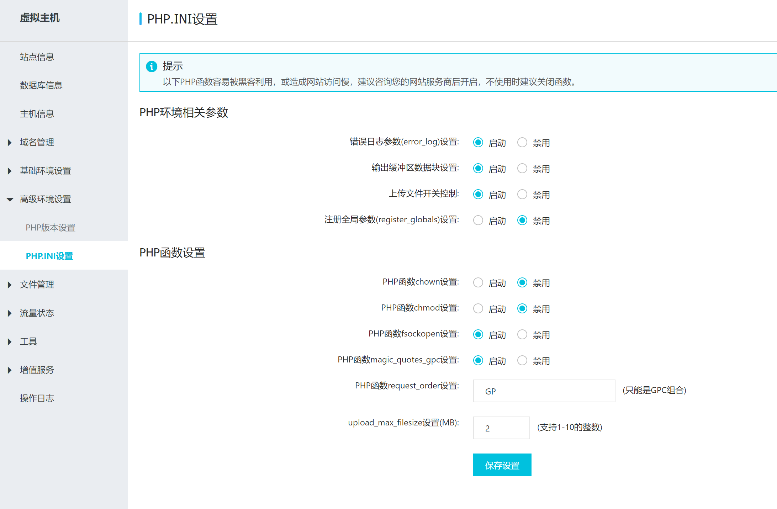Screen dimensions: 777x509
Task: Click the PHP函数chown设置 label
Action: (x=421, y=282)
